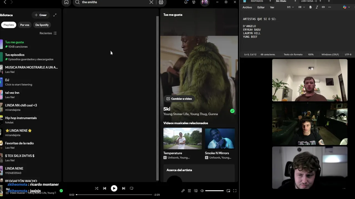Open the Temperature video thumbnail
This screenshot has height=199, width=355.
pos(182,138)
